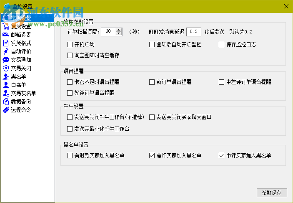Click the 参数保存 button
293x203 pixels.
point(272,193)
